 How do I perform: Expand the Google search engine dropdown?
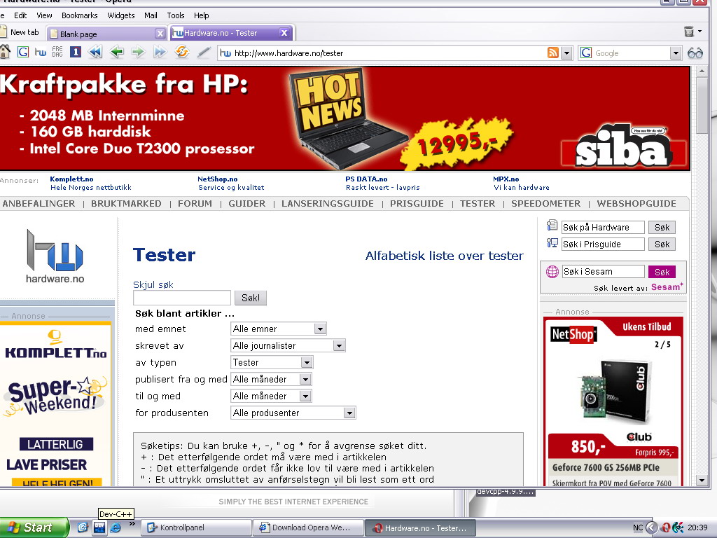tap(676, 53)
